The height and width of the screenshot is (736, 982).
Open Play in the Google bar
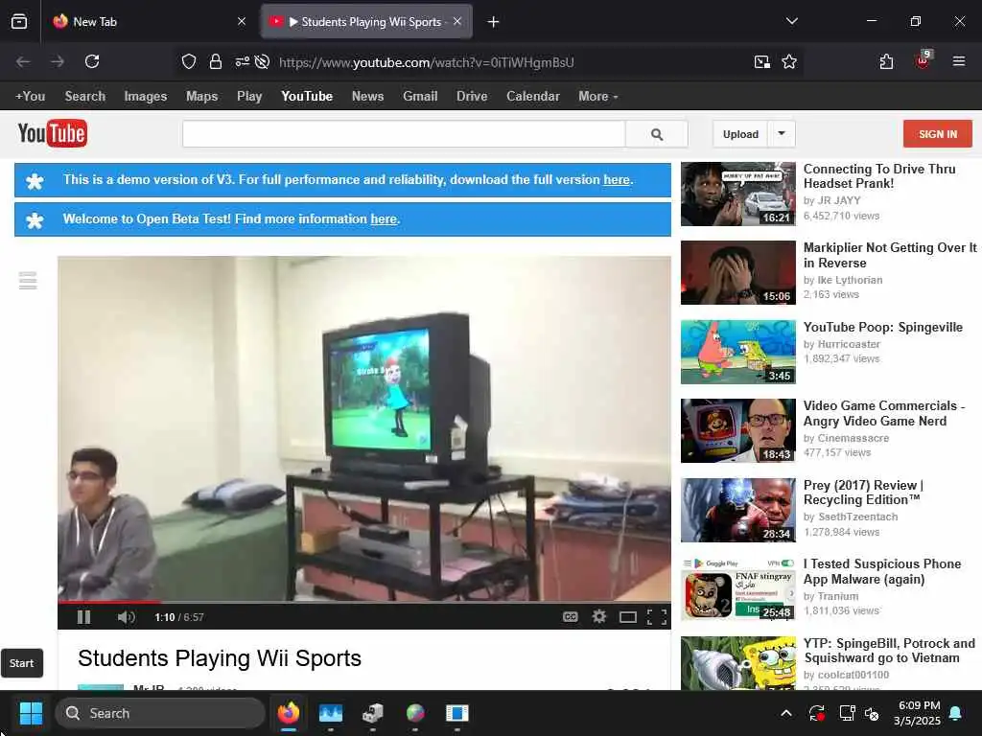pyautogui.click(x=249, y=97)
